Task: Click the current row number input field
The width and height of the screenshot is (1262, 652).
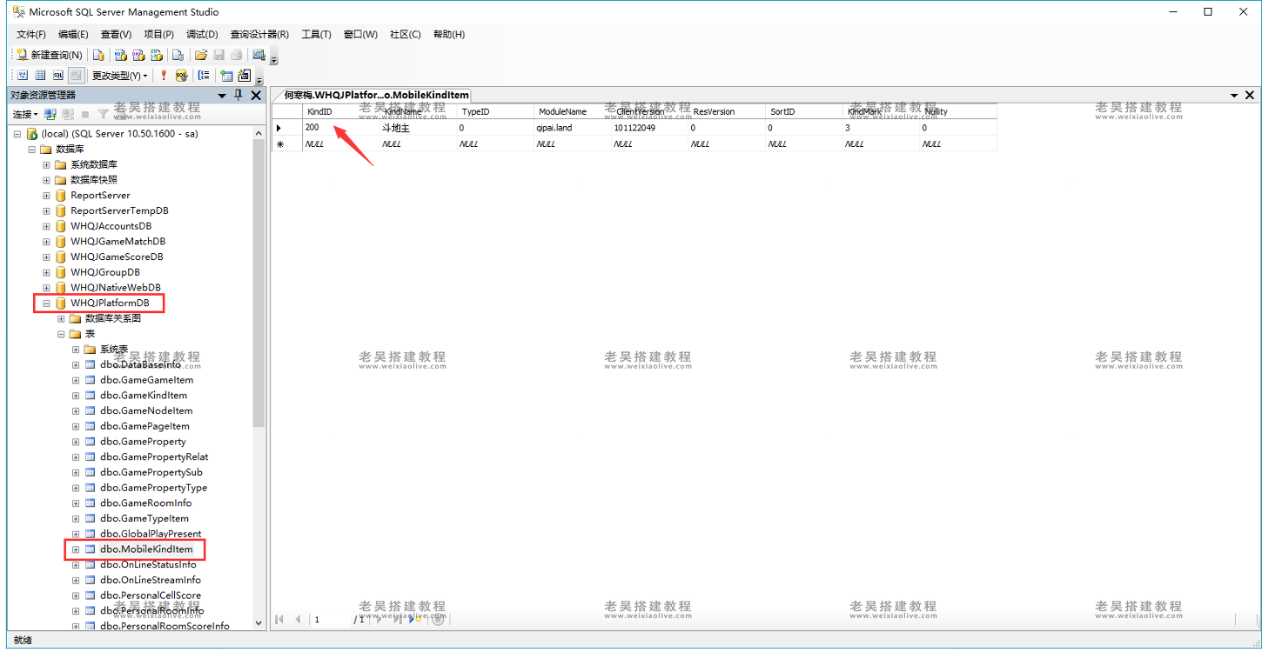Action: (329, 619)
